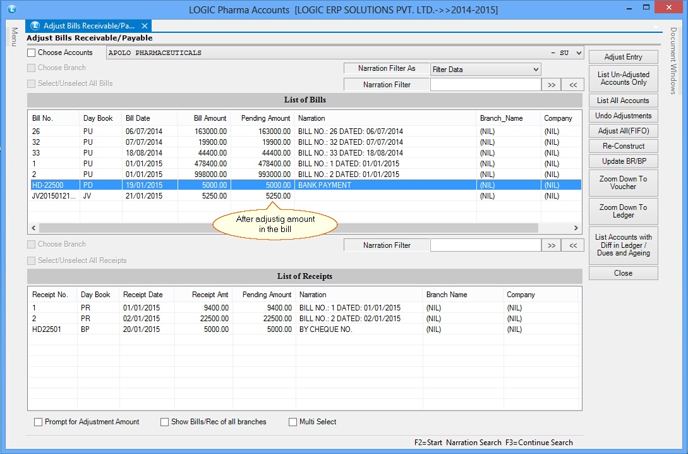This screenshot has height=454, width=688.
Task: Enable Show Bills/Rec of all branches
Action: [x=164, y=422]
